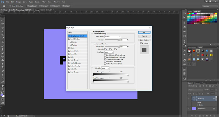Toggle Transparency Shapes Layer checkbox
This screenshot has height=117, width=219.
pyautogui.click(x=105, y=59)
